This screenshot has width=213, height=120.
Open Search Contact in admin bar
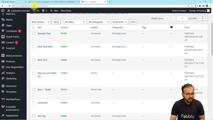[179, 11]
